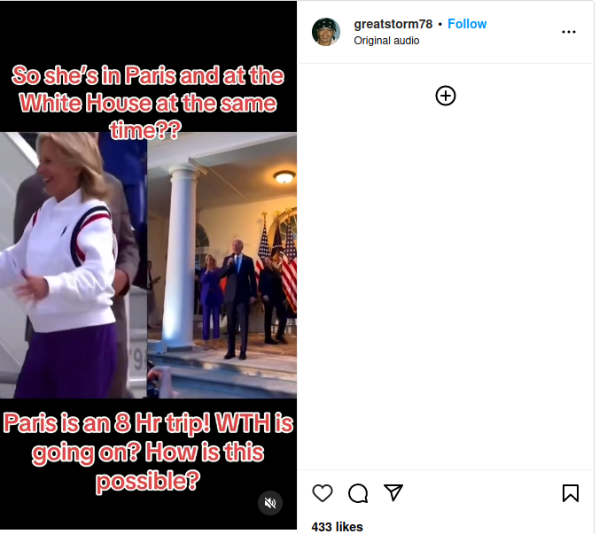This screenshot has height=534, width=599.
Task: Share the post using the paper plane icon
Action: pyautogui.click(x=393, y=492)
